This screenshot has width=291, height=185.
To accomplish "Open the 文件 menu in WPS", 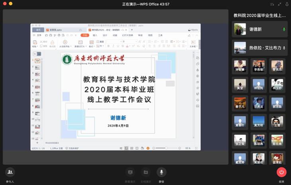I will (x=39, y=35).
